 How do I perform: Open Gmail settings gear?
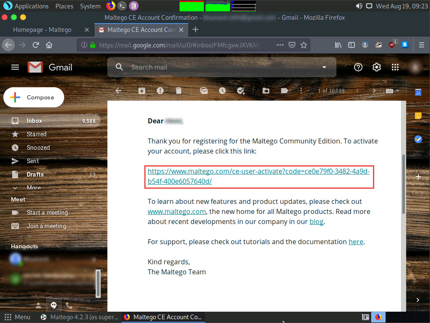pos(377,67)
